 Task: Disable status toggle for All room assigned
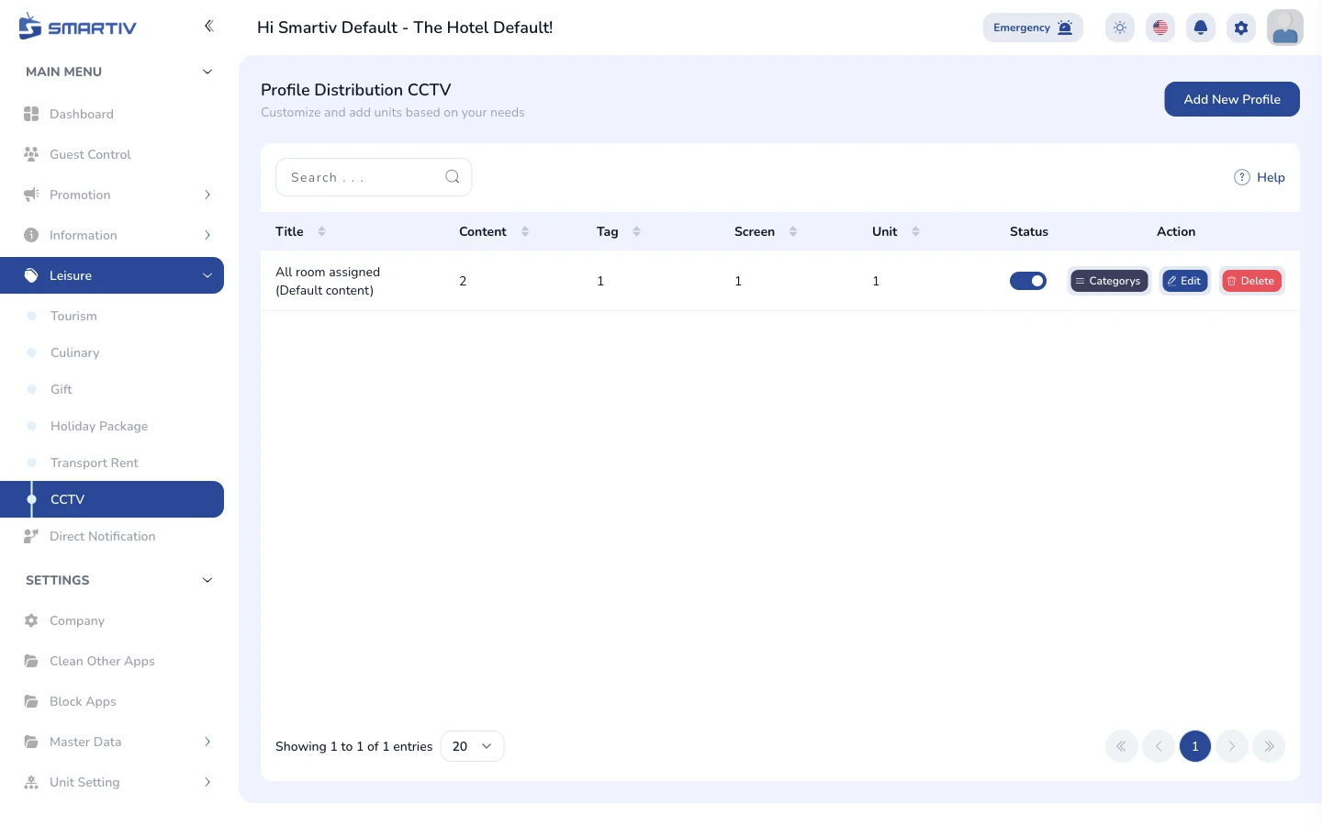[1028, 281]
